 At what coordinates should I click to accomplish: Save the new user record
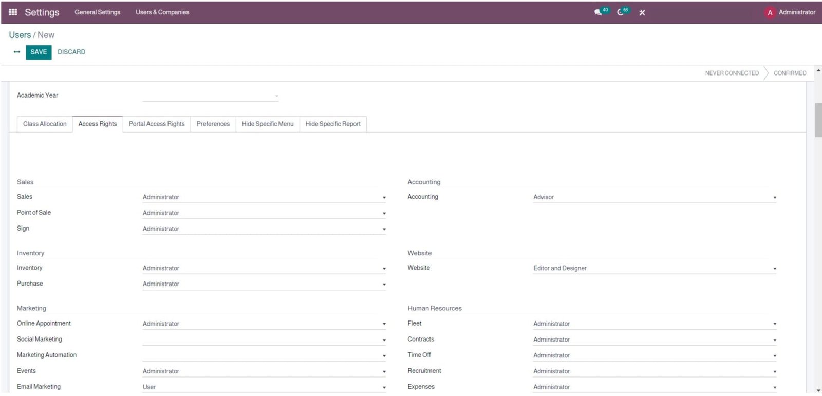tap(39, 52)
